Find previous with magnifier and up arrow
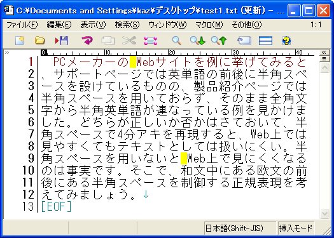The image size is (334, 238). click(x=219, y=41)
